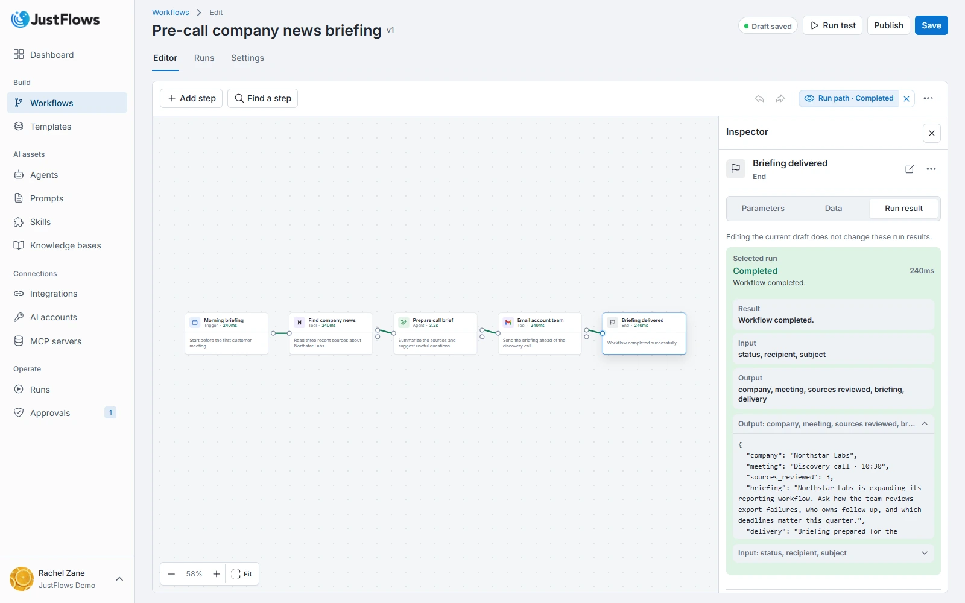965x603 pixels.
Task: Open editor toolbar more options menu
Action: [928, 98]
